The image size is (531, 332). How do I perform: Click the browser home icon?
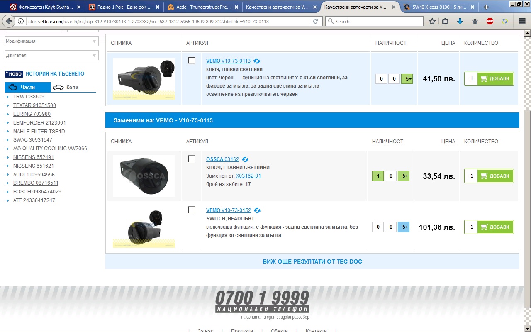pyautogui.click(x=475, y=21)
